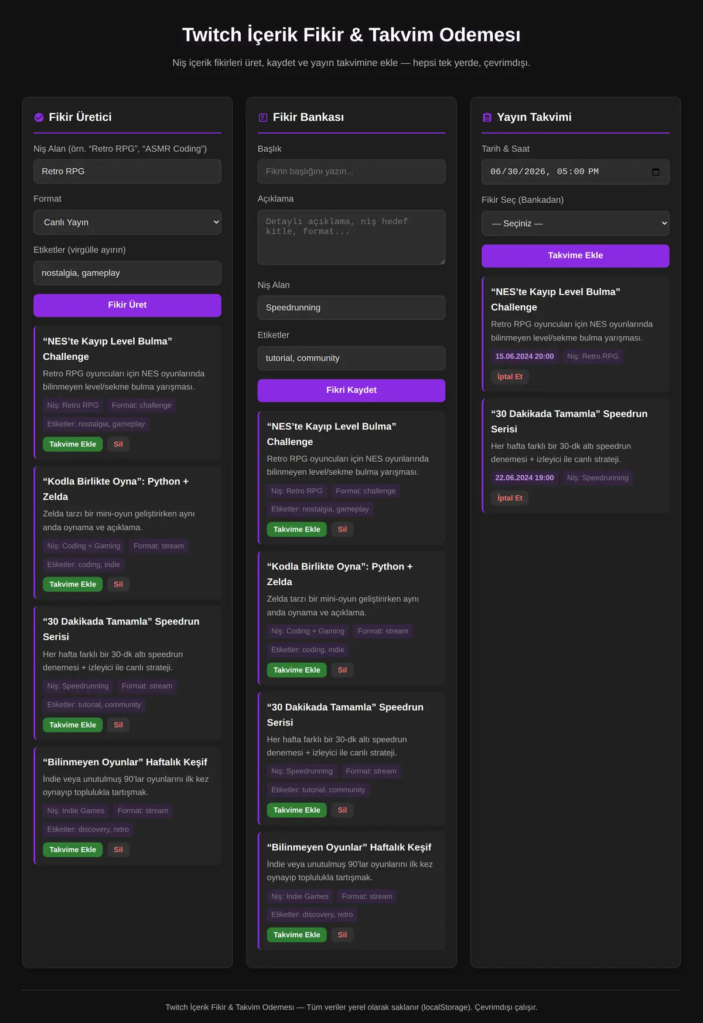This screenshot has width=703, height=1023.
Task: Add generator Kodla Birlikte Oyna idea to calendar
Action: (x=73, y=584)
